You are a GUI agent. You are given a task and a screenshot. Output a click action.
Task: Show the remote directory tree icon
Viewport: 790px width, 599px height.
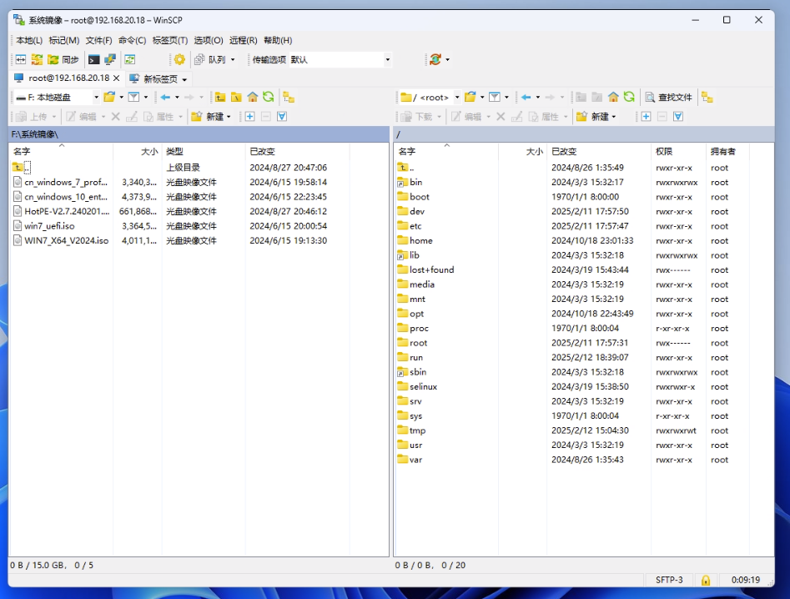[x=707, y=97]
